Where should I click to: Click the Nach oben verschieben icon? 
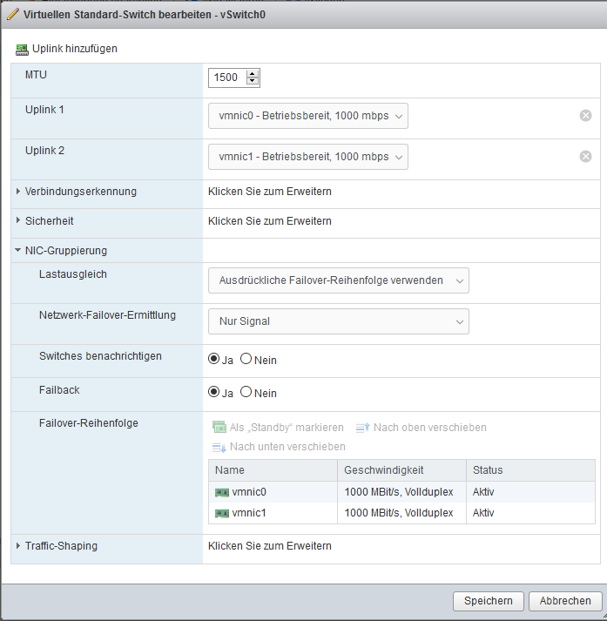click(x=362, y=428)
